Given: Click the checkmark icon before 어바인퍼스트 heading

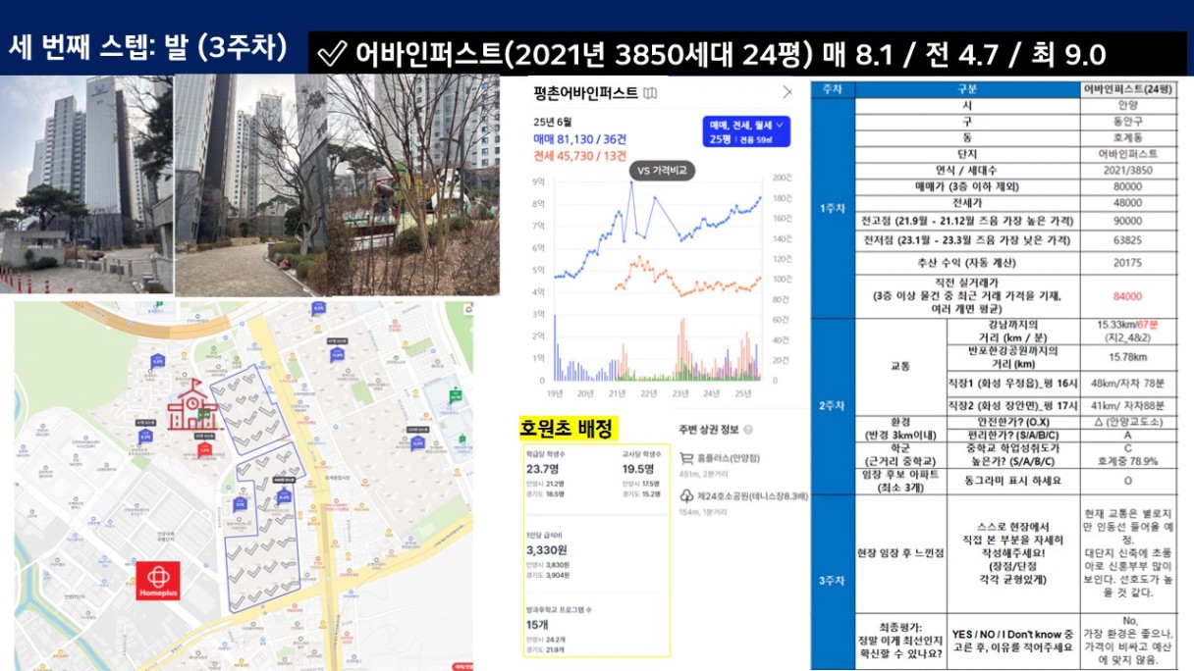Looking at the screenshot, I should click(x=335, y=52).
